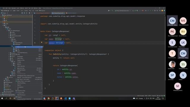The image size is (190, 107).
Task: Select SS participant avatar in Teams
Action: pyautogui.click(x=183, y=64)
